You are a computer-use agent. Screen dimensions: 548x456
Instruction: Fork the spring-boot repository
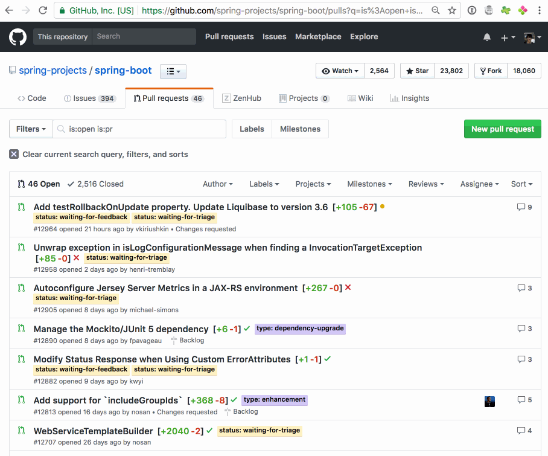coord(491,71)
